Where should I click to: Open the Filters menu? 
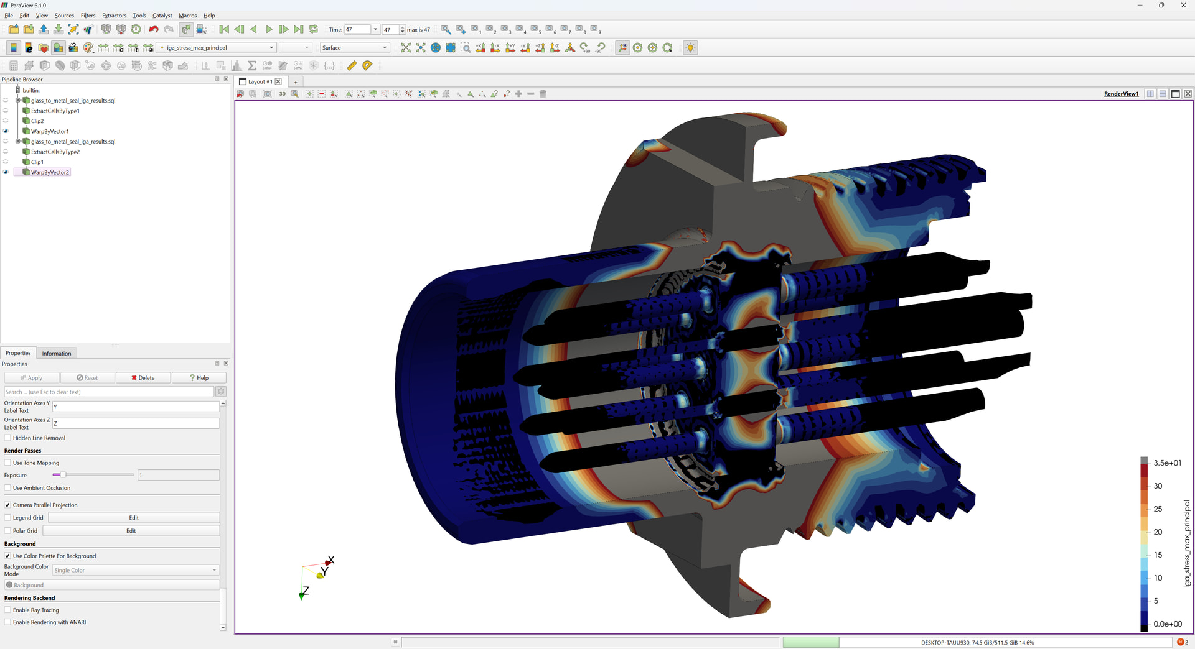click(x=88, y=16)
